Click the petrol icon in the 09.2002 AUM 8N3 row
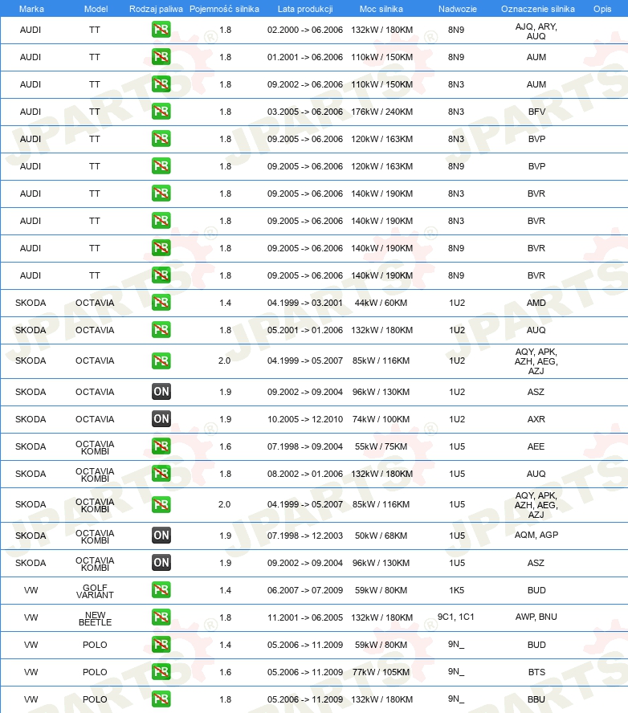Image resolution: width=628 pixels, height=713 pixels. (x=161, y=84)
